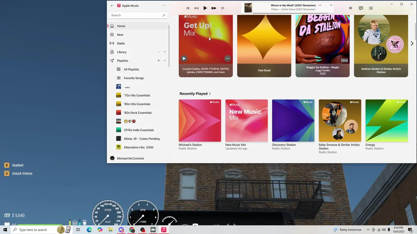Open Allstar JR - Cases Pending
417x234 pixels.
click(138, 139)
